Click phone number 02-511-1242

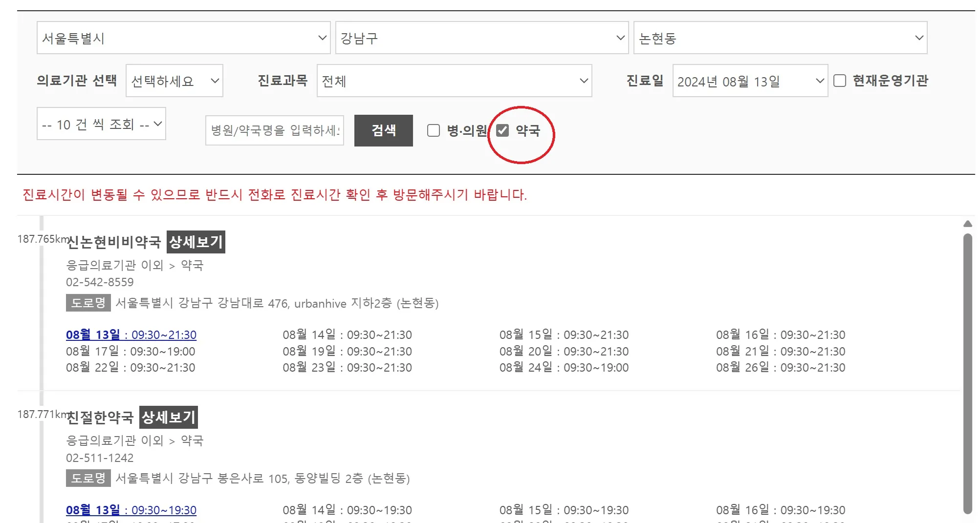click(100, 458)
